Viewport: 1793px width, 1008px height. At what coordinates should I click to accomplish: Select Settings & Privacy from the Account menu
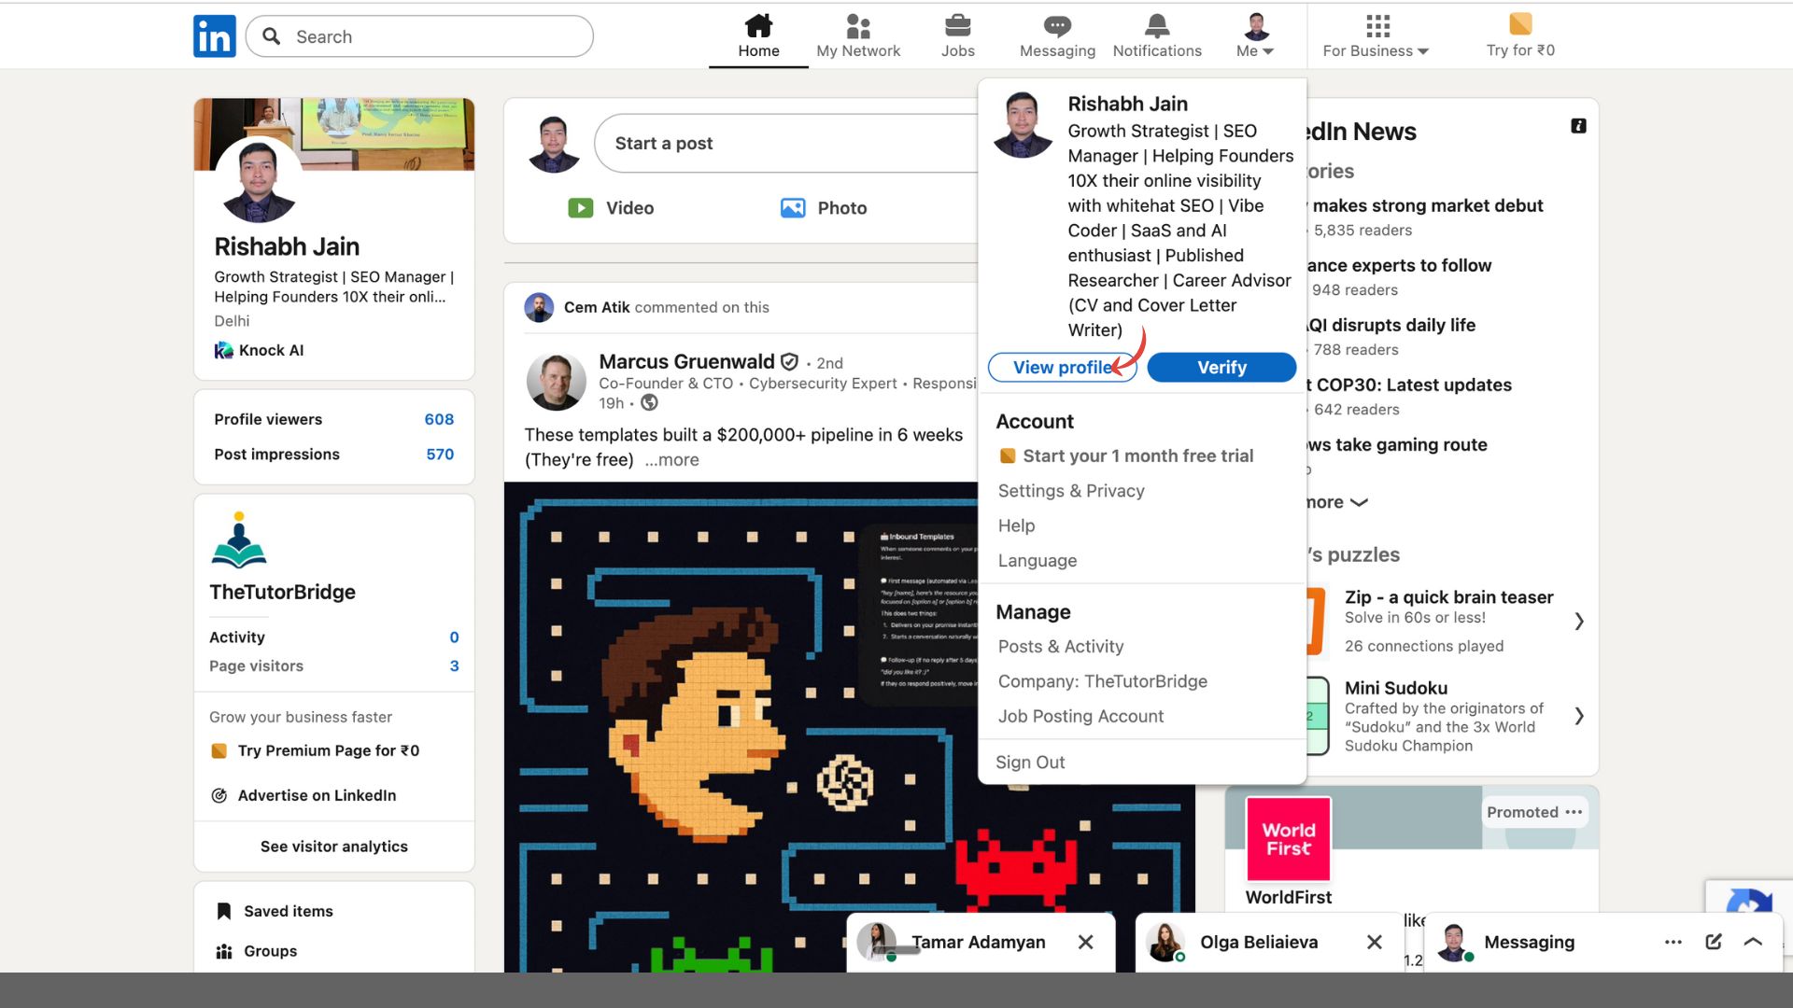1070,490
